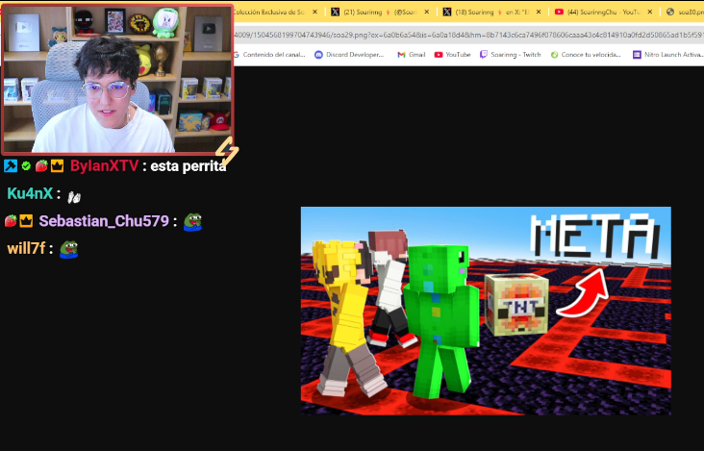Click the X logo on the (18) Soarinng tab
The height and width of the screenshot is (451, 704).
(x=447, y=13)
